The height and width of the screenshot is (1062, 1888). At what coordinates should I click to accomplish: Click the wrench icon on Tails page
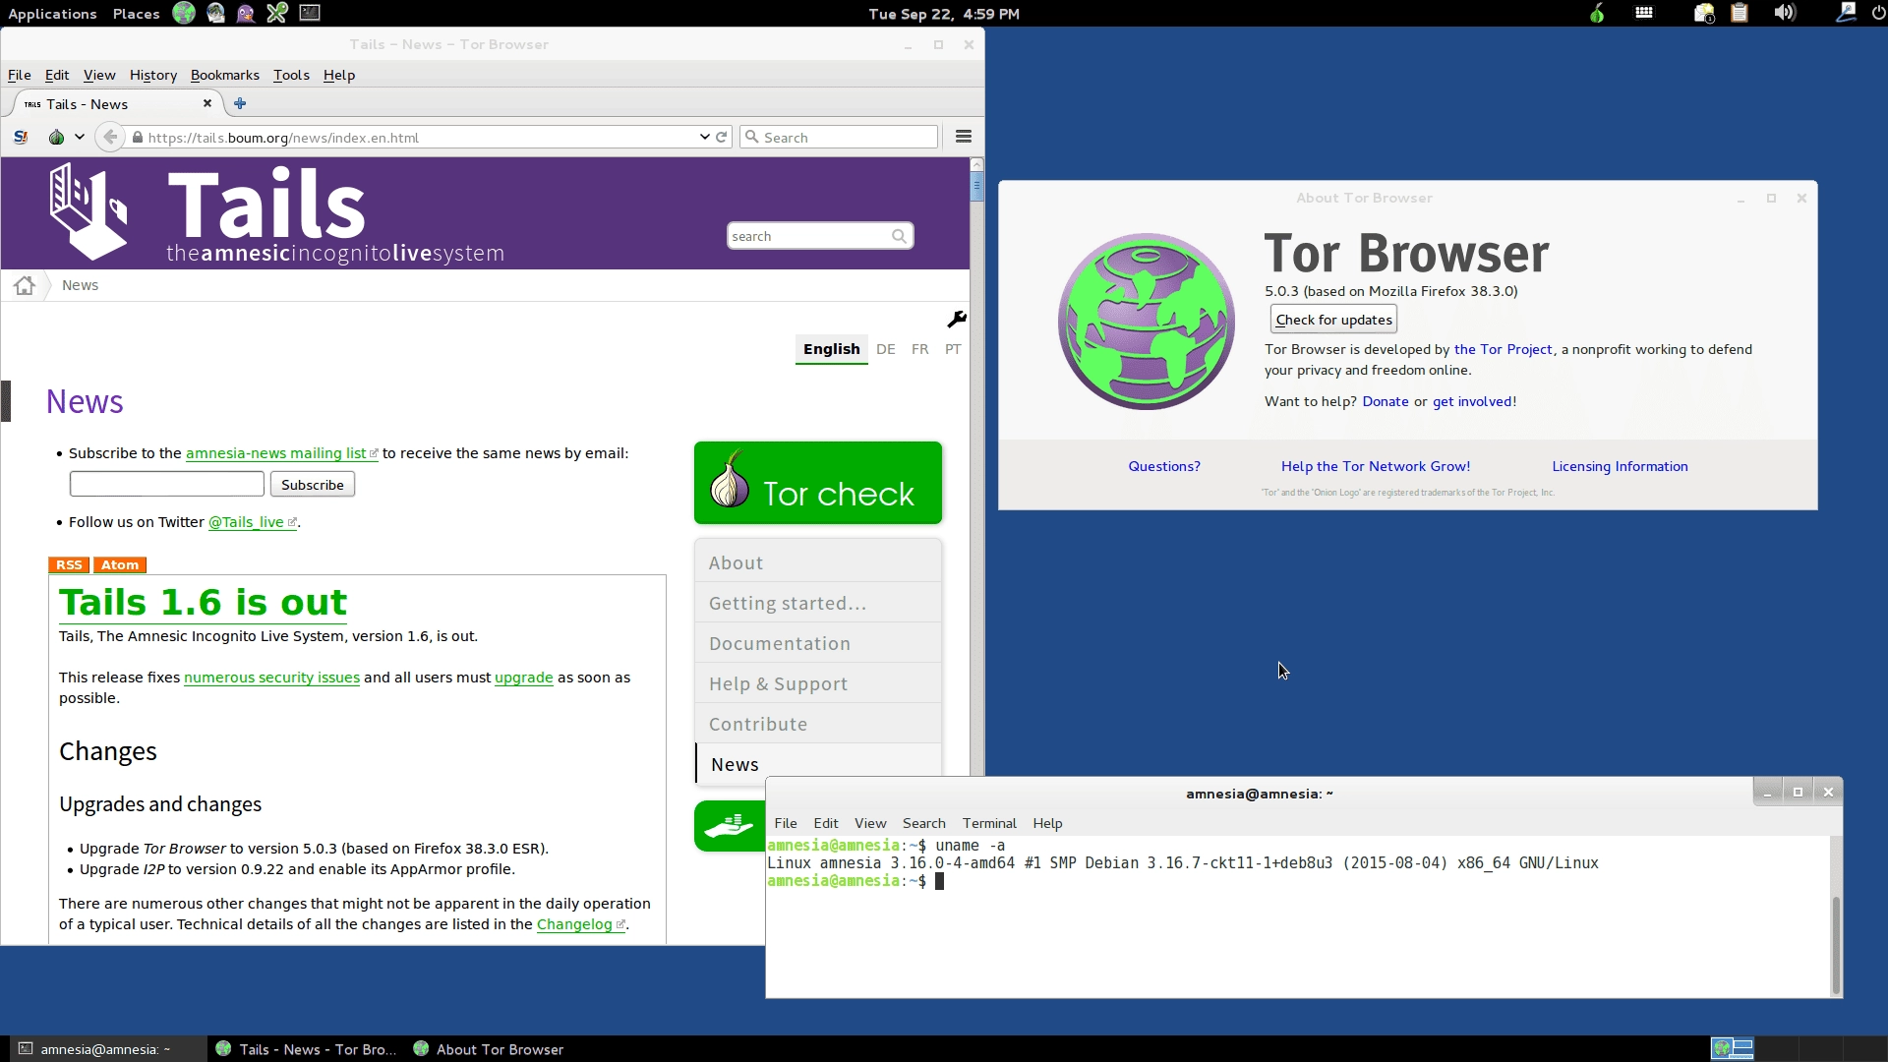tap(956, 320)
